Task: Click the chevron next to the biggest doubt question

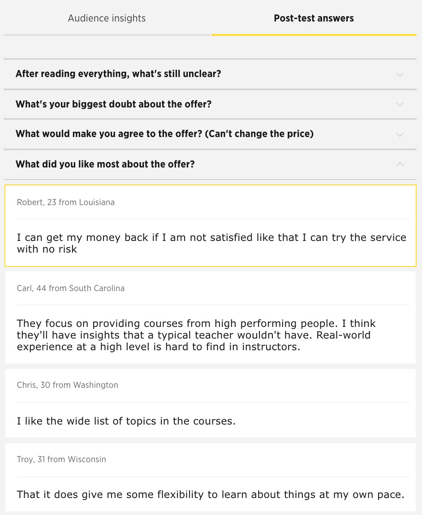Action: (399, 104)
